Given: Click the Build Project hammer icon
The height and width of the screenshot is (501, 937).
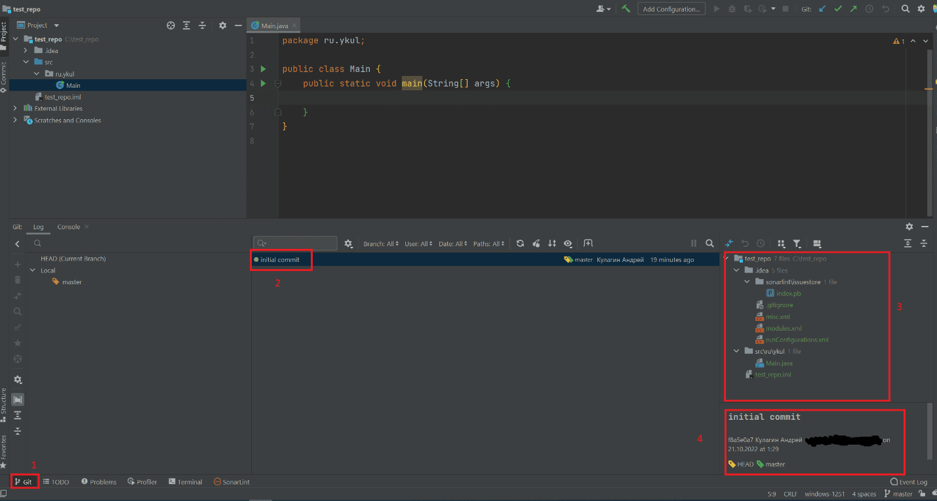Looking at the screenshot, I should click(626, 9).
